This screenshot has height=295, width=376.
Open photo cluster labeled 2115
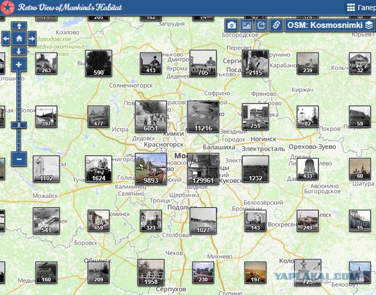pos(255,63)
